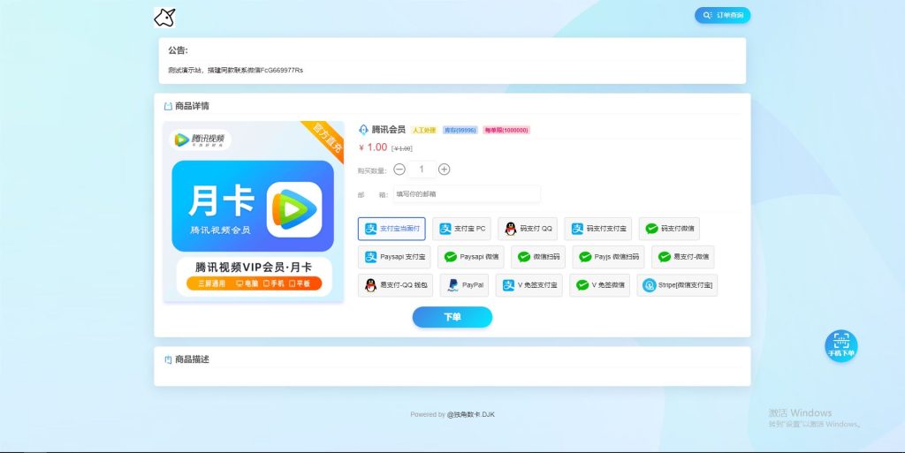Image resolution: width=905 pixels, height=453 pixels.
Task: Choose V 免签支付宝 payment option
Action: click(x=529, y=285)
